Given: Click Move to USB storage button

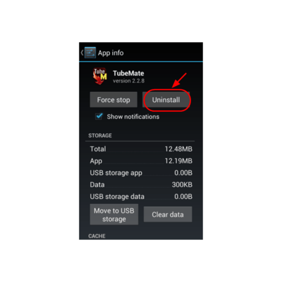Looking at the screenshot, I should point(114,214).
